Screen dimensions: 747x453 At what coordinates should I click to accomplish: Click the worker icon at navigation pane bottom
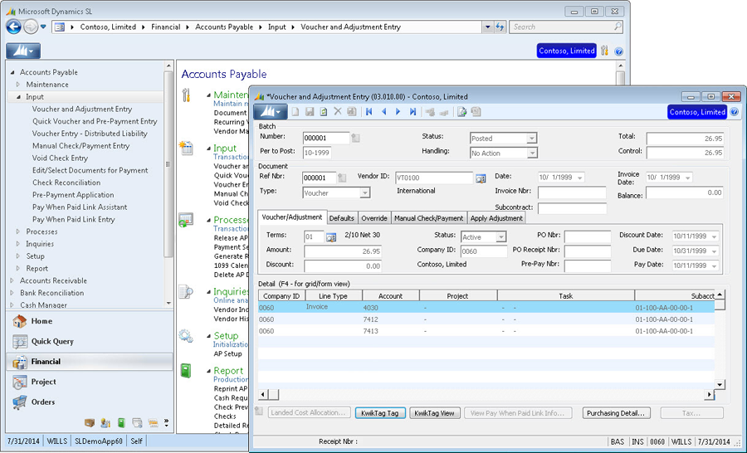coord(105,422)
